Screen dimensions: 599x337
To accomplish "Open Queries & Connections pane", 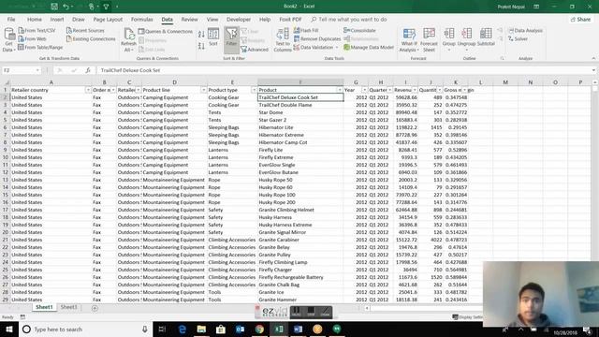I will pos(166,31).
